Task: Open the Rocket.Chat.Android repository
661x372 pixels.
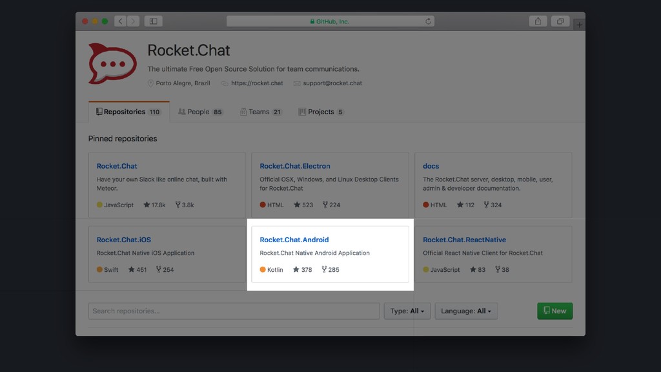Action: click(x=294, y=240)
